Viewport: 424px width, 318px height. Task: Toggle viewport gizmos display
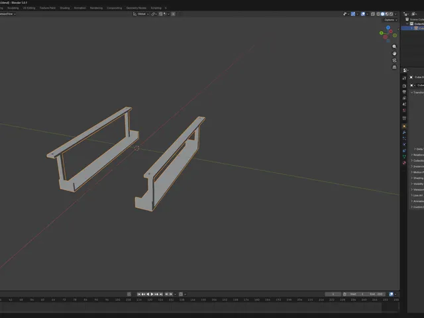pyautogui.click(x=353, y=14)
